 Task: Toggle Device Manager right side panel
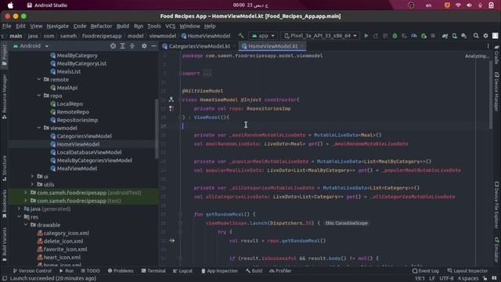[x=496, y=92]
